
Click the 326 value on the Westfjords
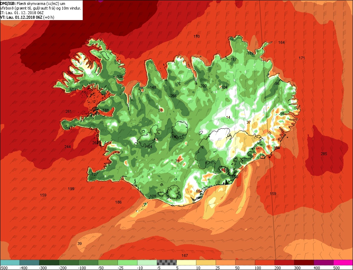(x=70, y=73)
